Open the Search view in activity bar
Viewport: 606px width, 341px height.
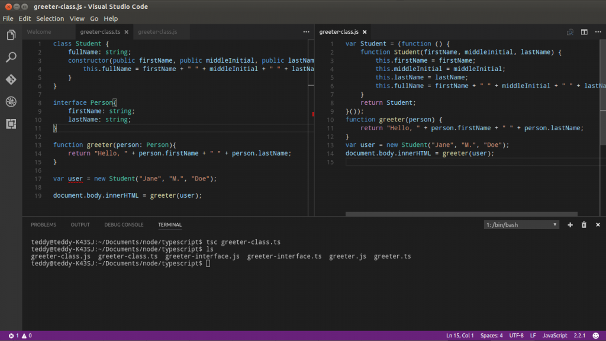coord(11,57)
